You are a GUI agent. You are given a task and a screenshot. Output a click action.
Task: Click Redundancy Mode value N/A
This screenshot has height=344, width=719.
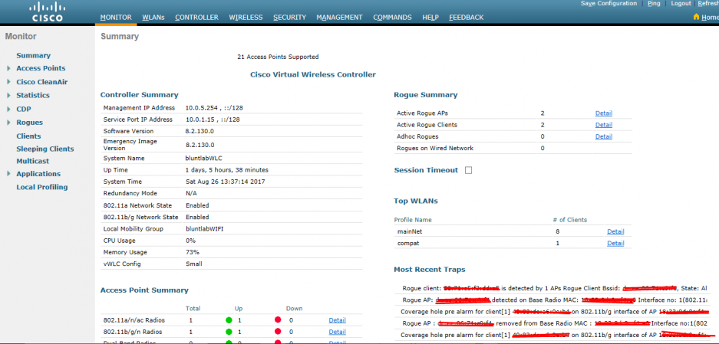pyautogui.click(x=191, y=193)
